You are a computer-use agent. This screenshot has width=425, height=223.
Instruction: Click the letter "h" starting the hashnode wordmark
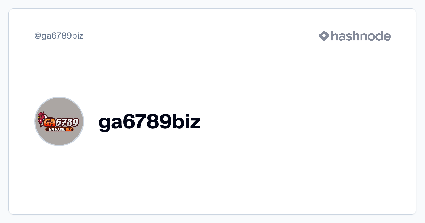334,36
